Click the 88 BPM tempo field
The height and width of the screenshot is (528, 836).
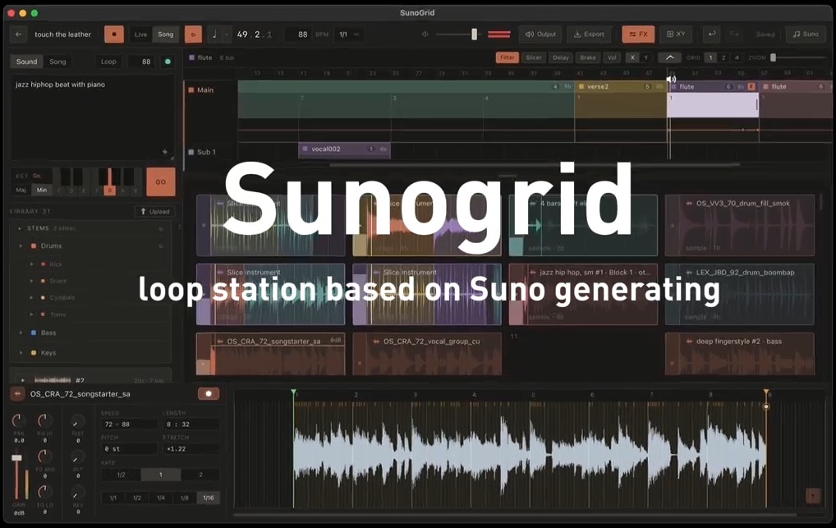(302, 34)
